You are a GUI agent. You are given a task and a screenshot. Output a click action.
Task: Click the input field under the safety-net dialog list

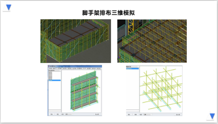(54, 111)
